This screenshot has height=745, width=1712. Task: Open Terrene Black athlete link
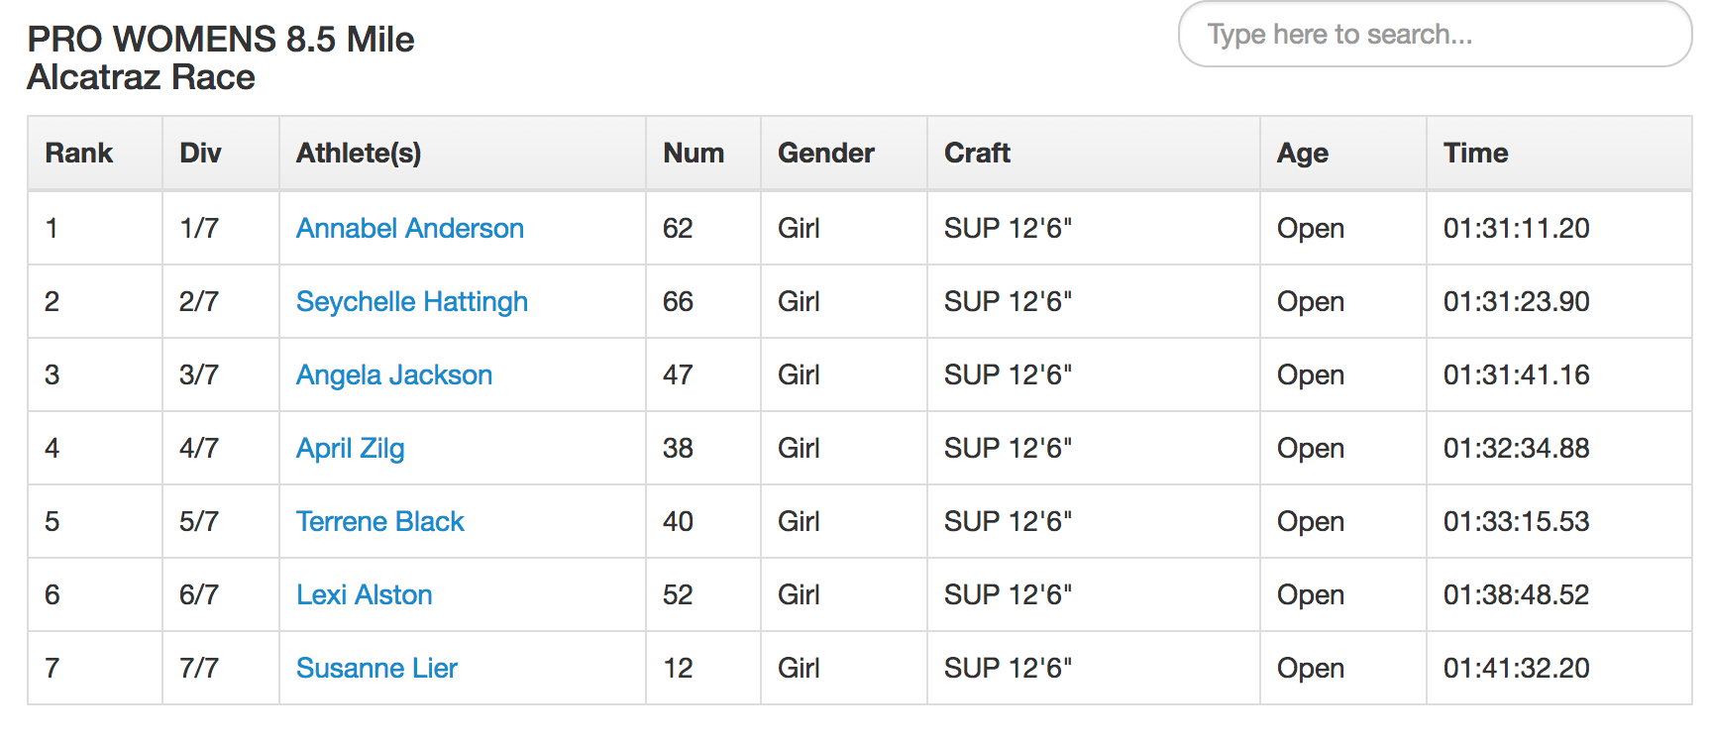point(379,521)
